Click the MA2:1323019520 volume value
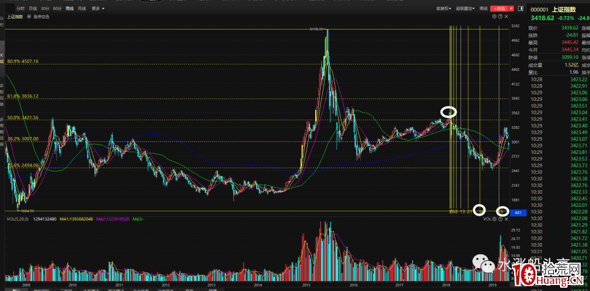590x291 pixels. (113, 219)
